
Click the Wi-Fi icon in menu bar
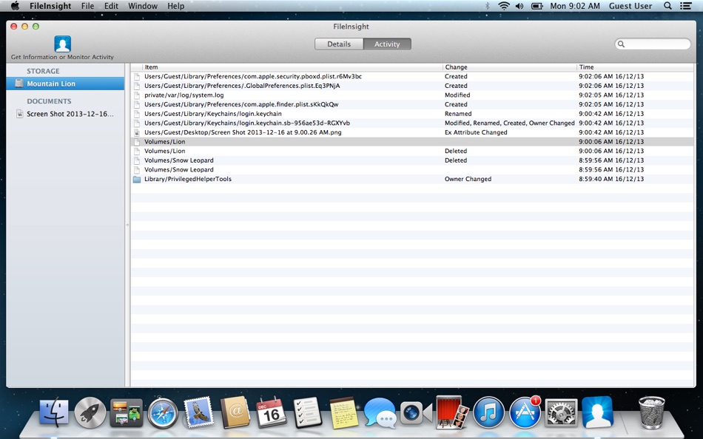504,6
